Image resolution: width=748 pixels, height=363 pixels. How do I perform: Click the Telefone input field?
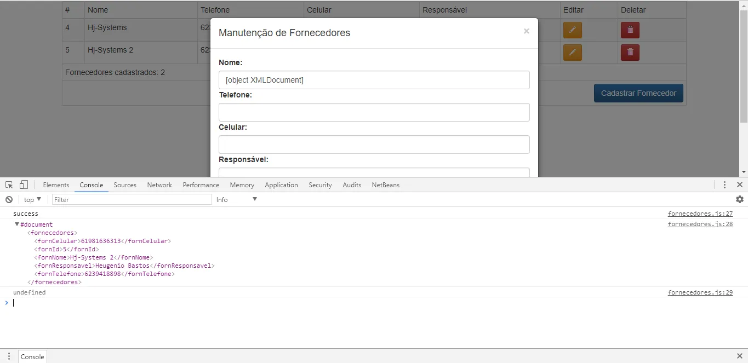pos(374,112)
